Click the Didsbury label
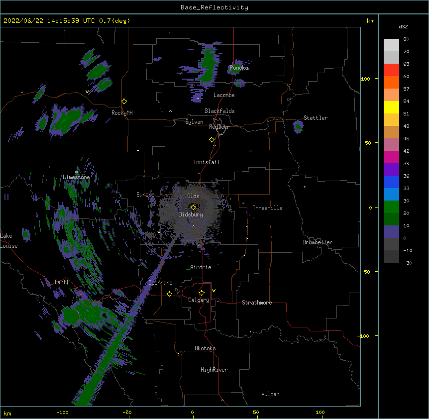This screenshot has width=429, height=419. (x=191, y=214)
